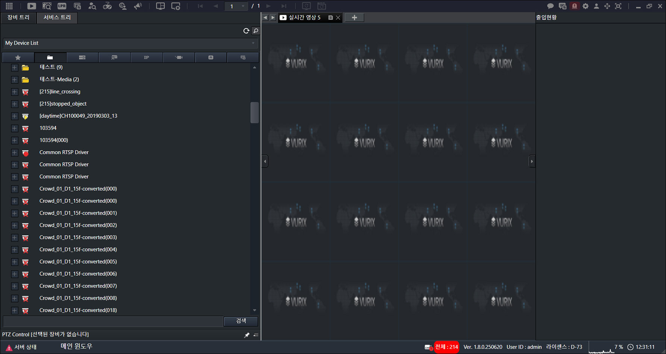Click the device tree scrollbar thumb

254,112
